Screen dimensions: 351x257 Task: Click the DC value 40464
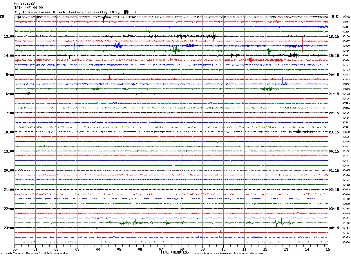click(346, 156)
